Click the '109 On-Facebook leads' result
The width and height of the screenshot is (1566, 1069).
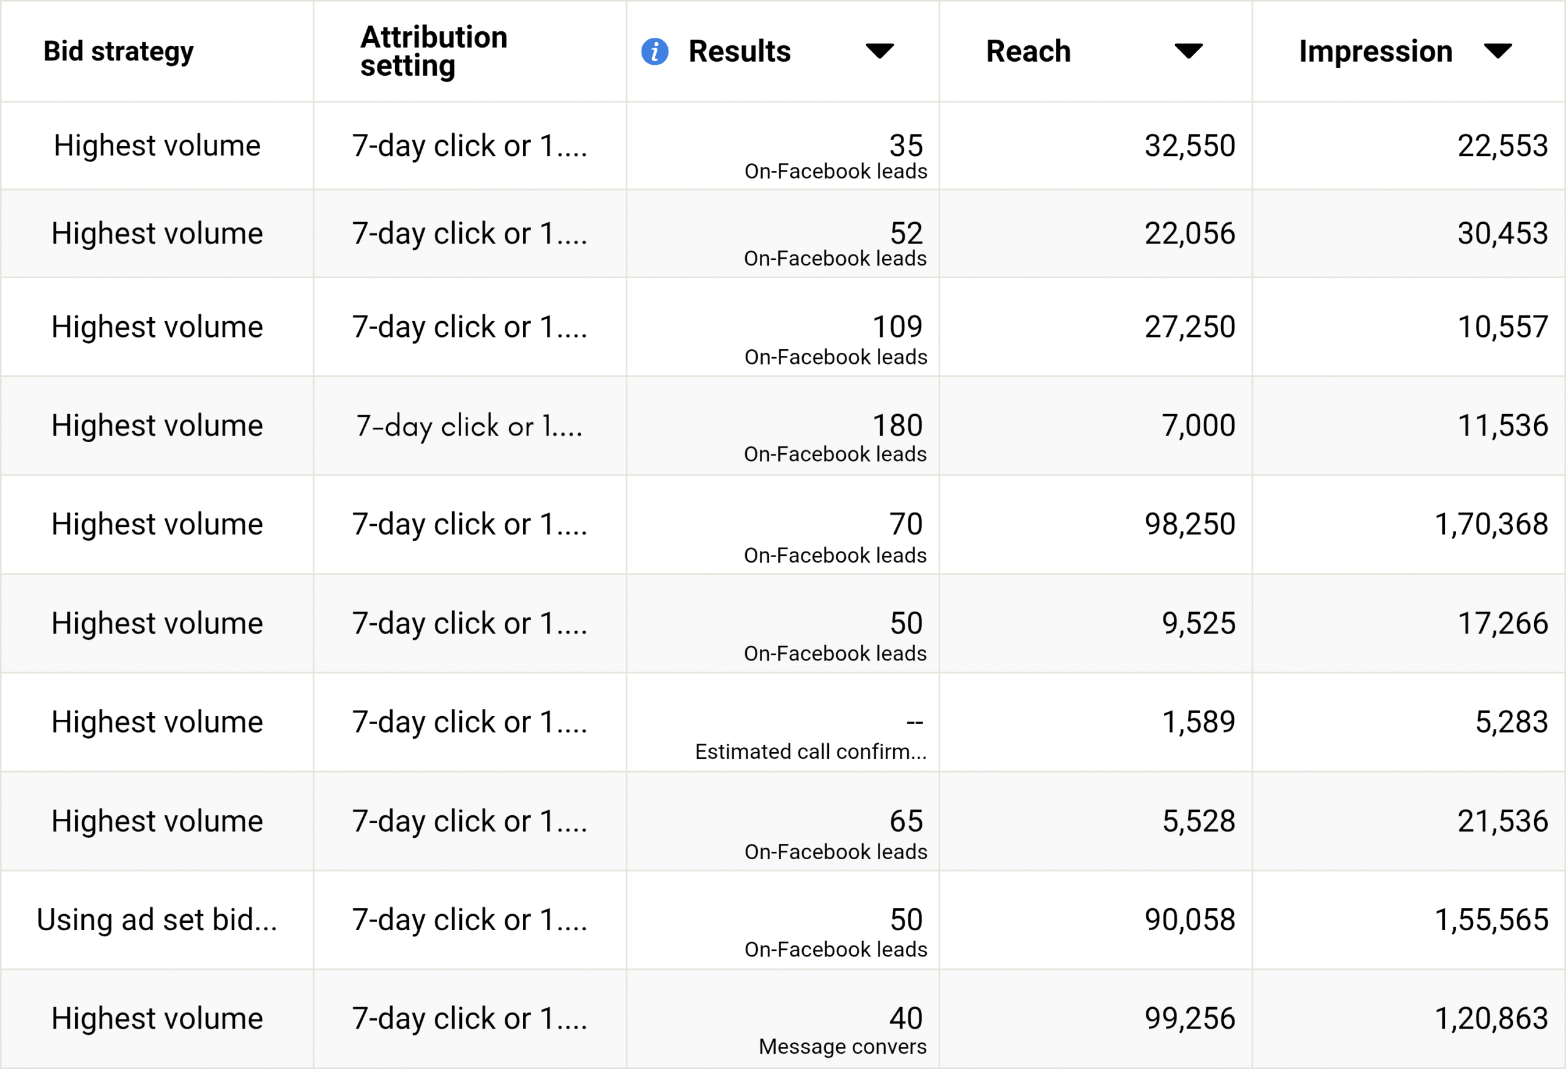click(x=836, y=339)
